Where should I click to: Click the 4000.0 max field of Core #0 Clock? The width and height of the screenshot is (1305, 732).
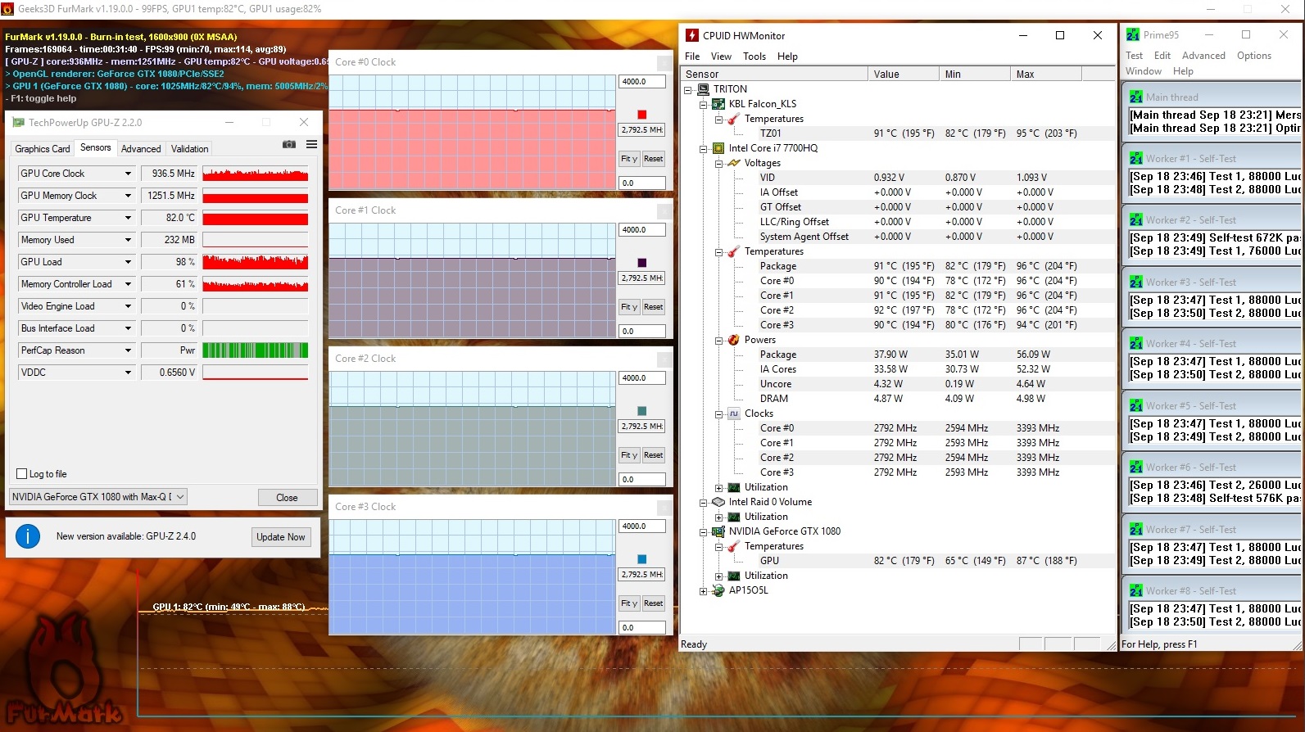point(642,82)
